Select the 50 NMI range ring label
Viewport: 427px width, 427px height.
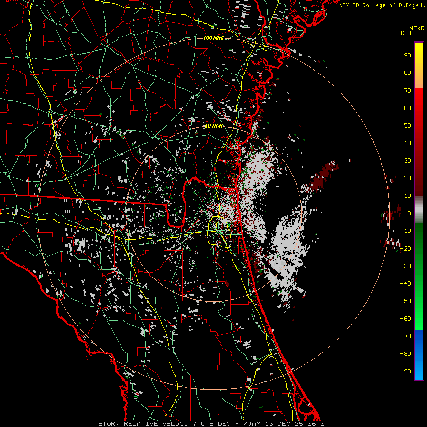(213, 126)
